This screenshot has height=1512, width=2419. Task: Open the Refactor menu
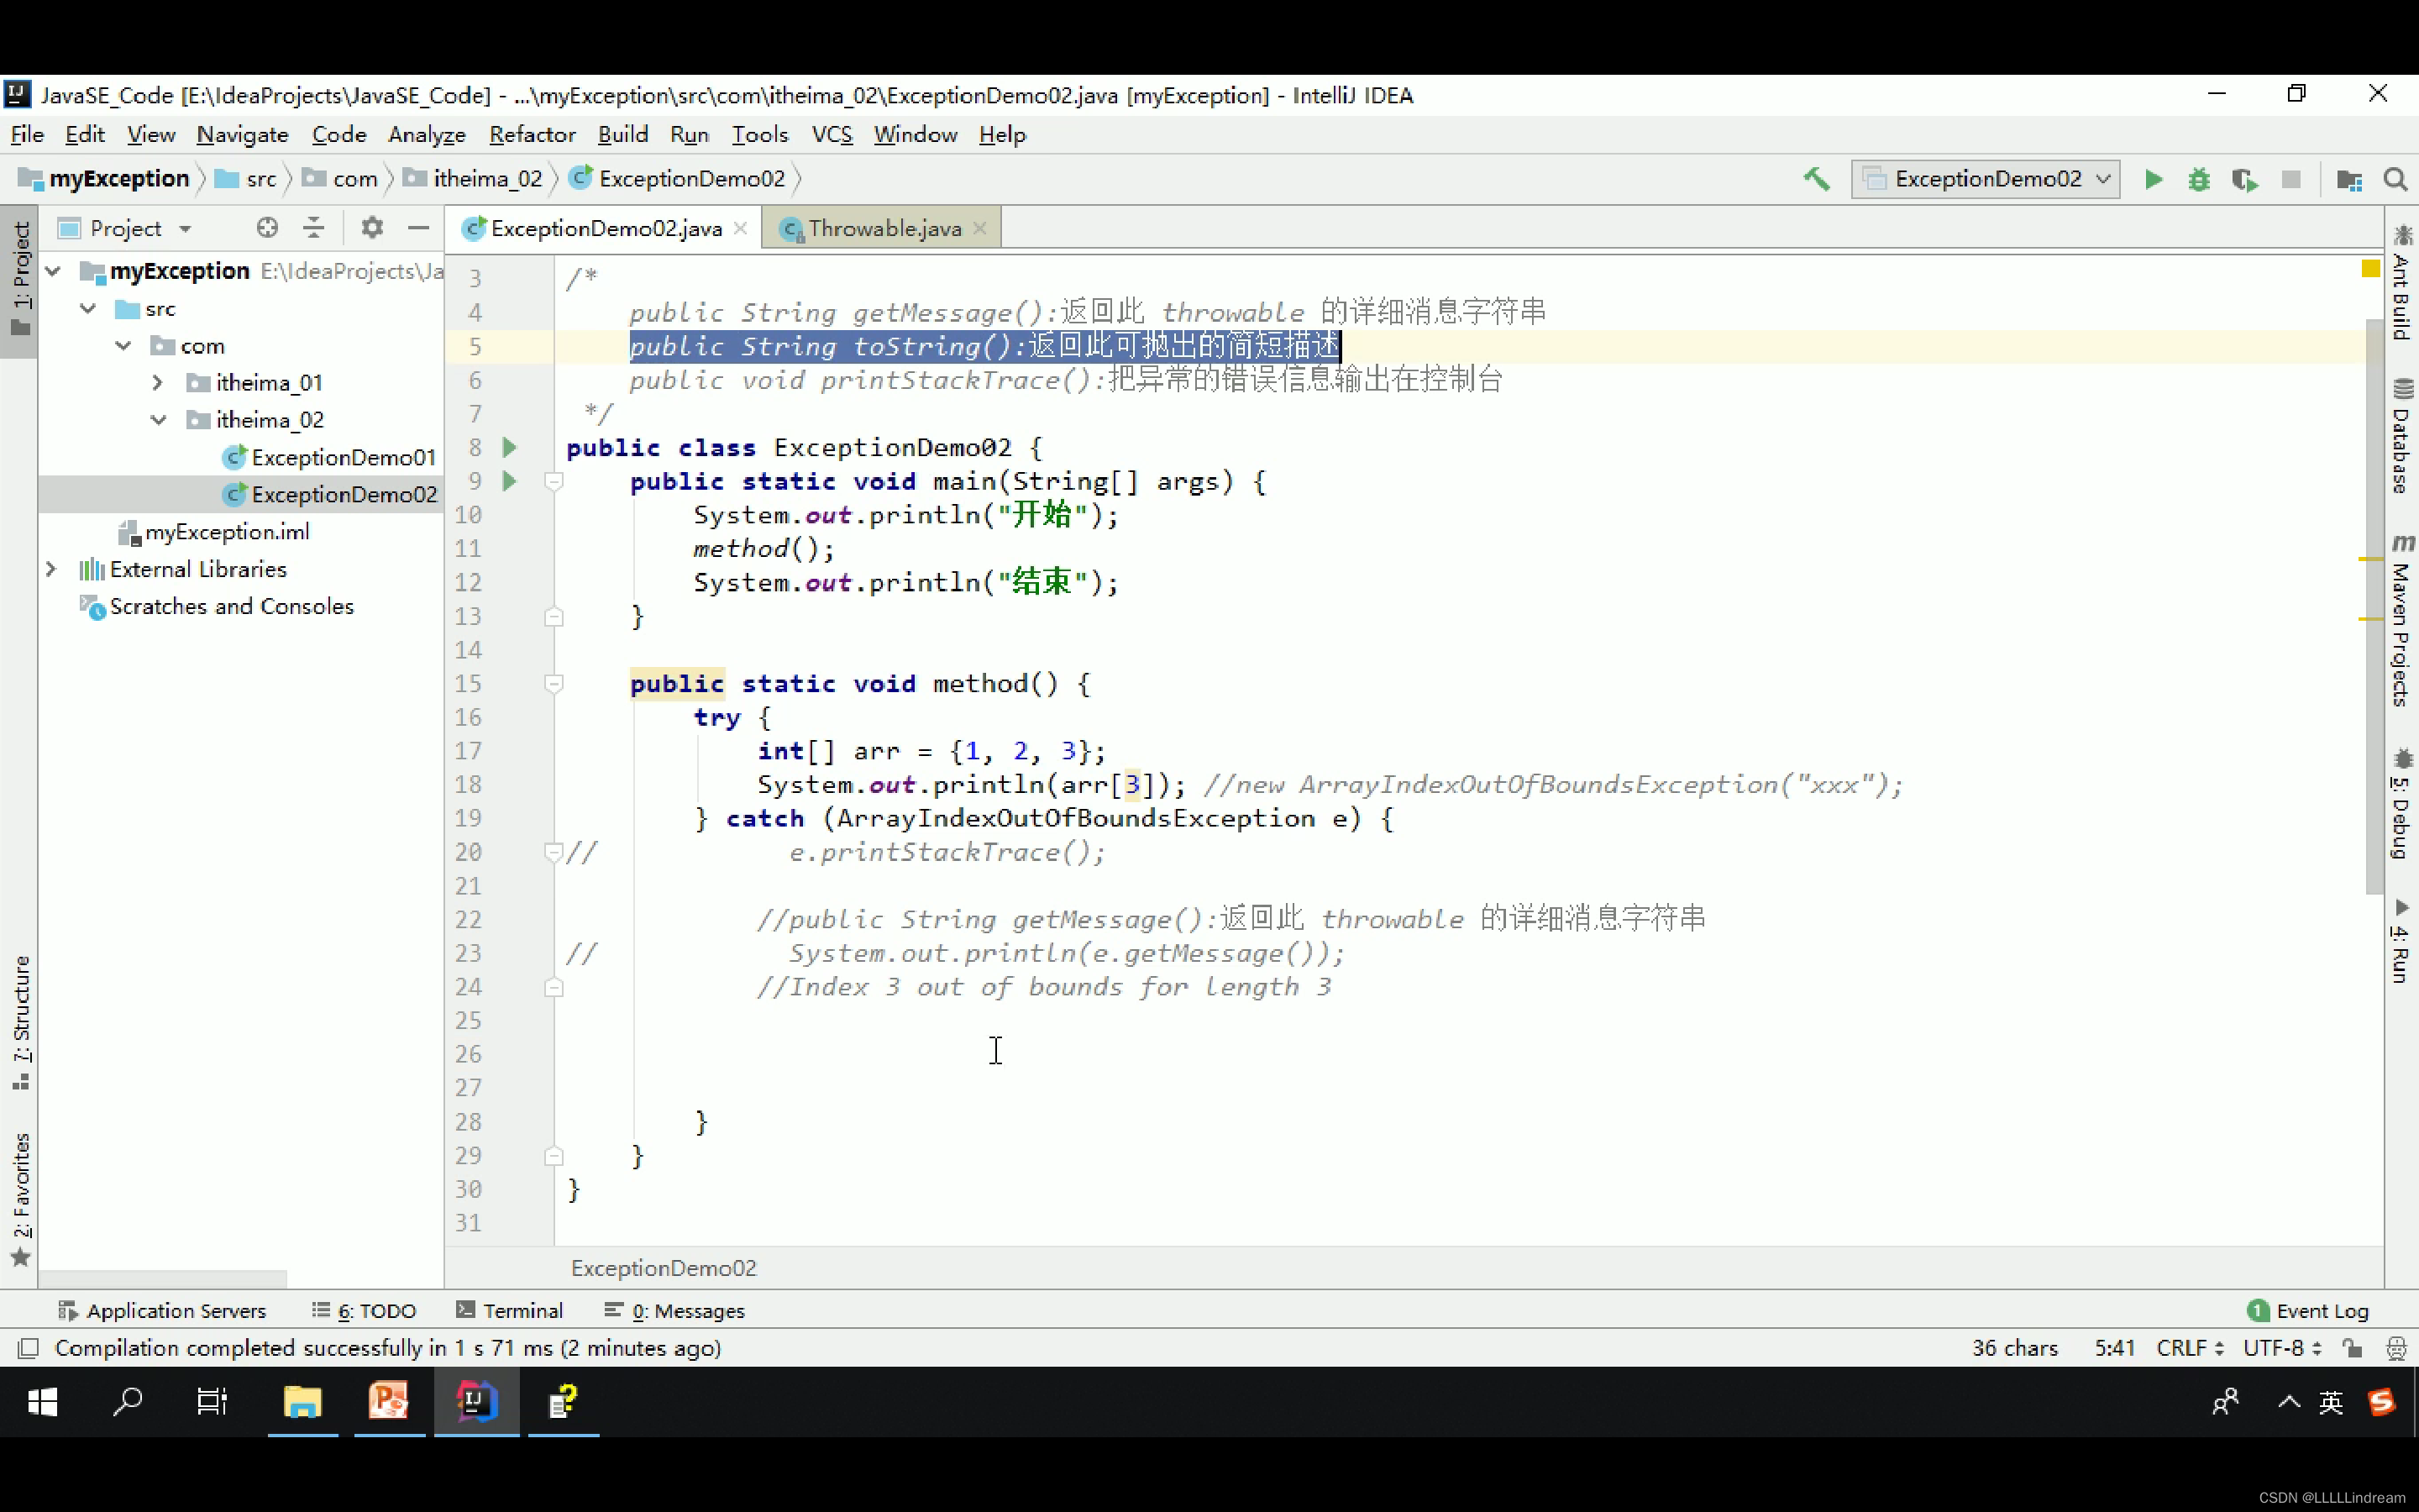(532, 134)
